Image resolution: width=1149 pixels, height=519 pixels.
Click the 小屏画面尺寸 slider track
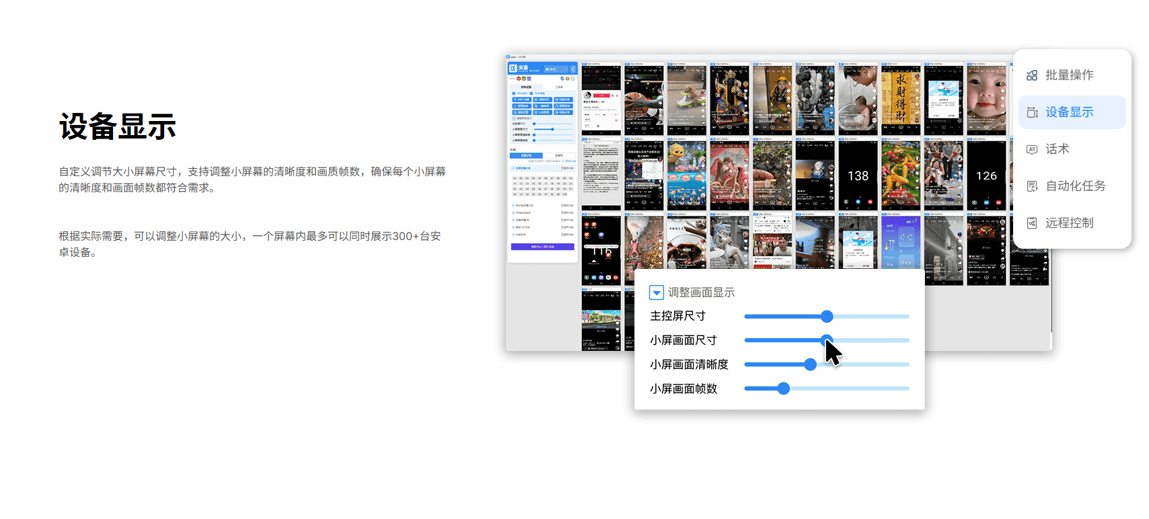pyautogui.click(x=827, y=340)
